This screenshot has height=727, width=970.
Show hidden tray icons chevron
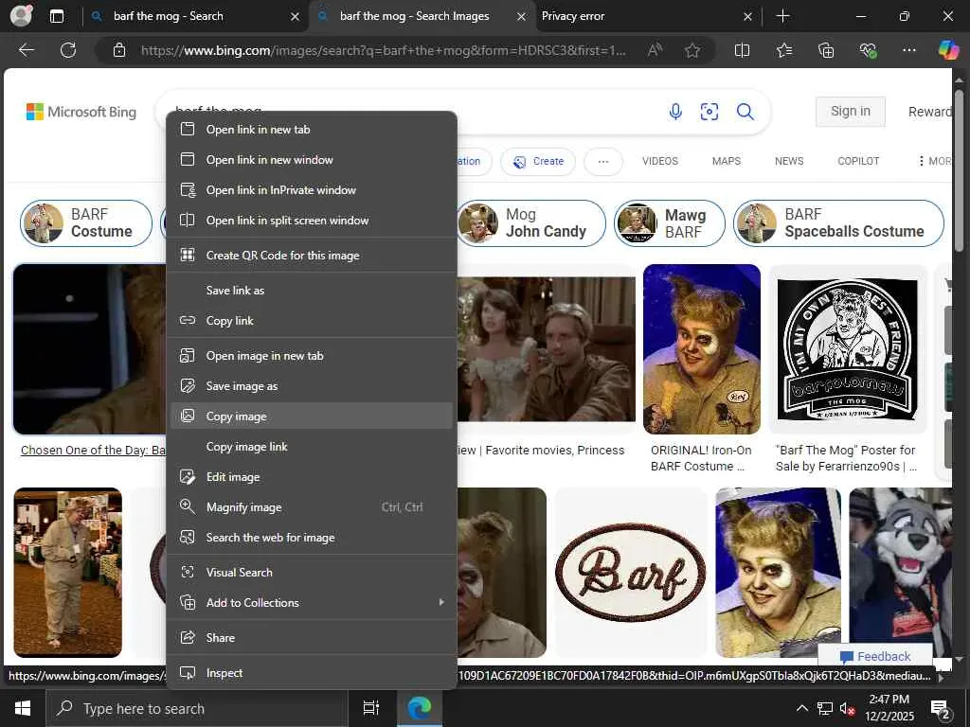pyautogui.click(x=801, y=708)
